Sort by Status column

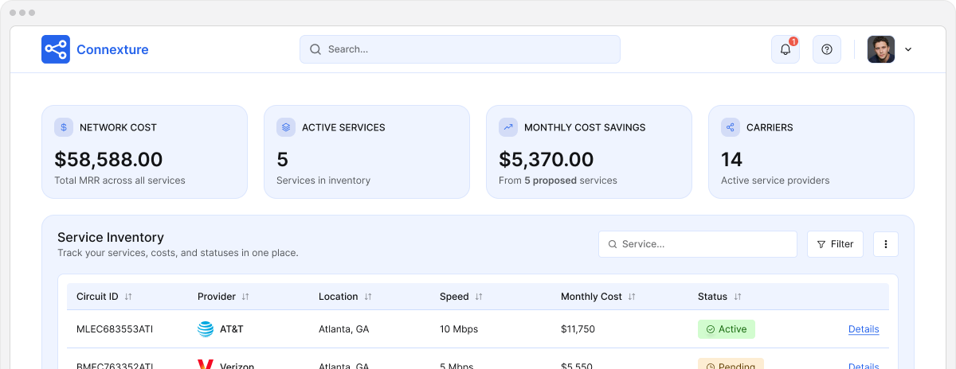pos(738,297)
